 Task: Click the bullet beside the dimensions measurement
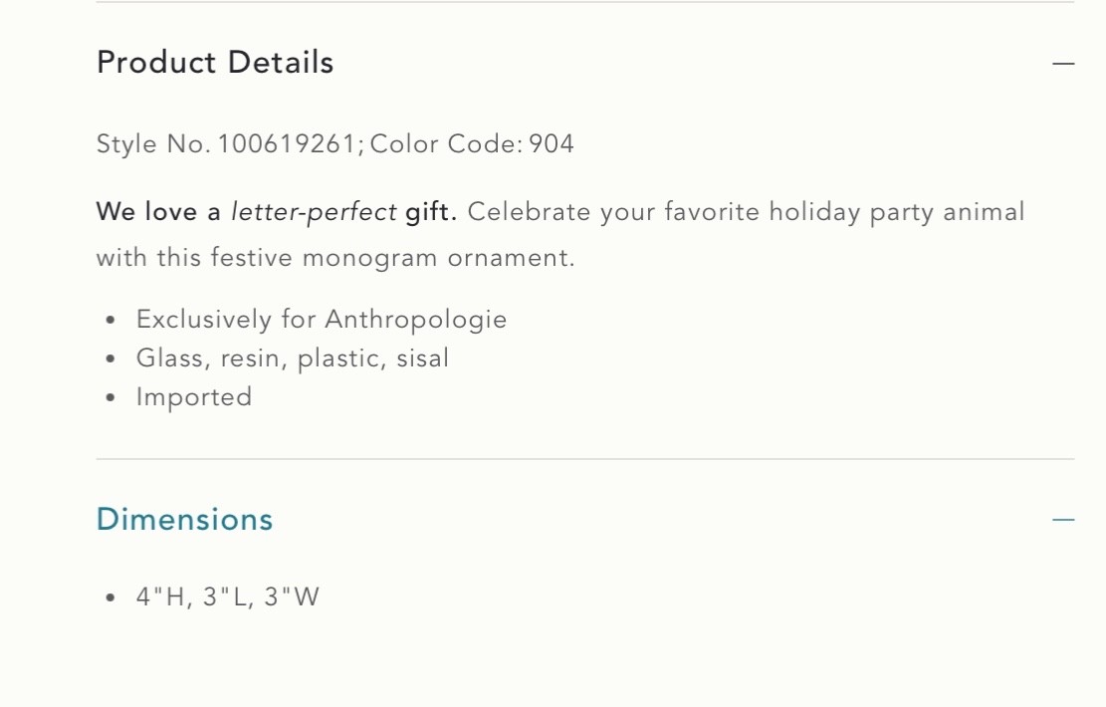(111, 599)
